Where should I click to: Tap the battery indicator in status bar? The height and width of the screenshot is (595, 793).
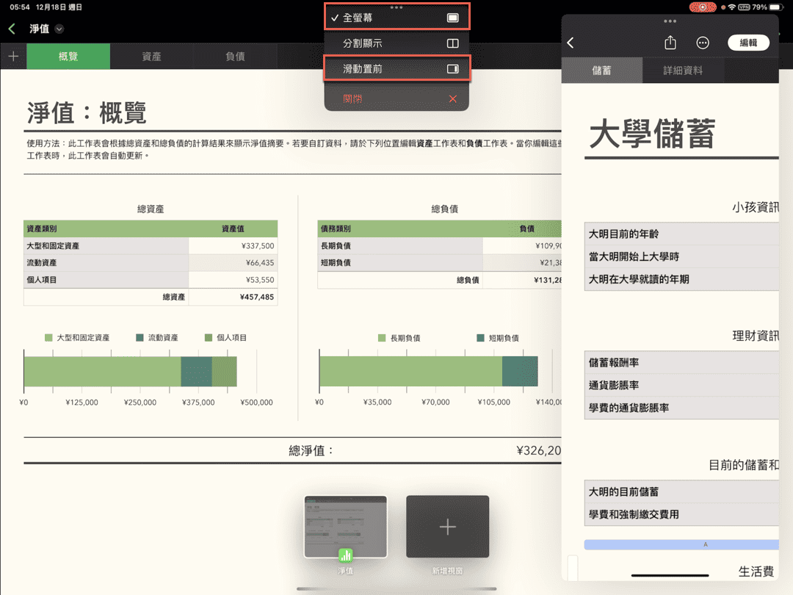775,7
